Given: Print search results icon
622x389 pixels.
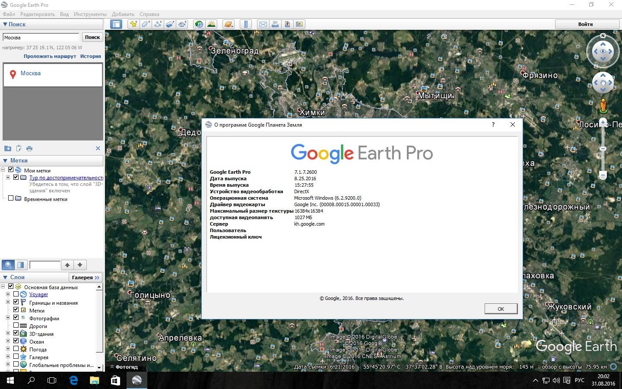Looking at the screenshot, I should point(29,148).
